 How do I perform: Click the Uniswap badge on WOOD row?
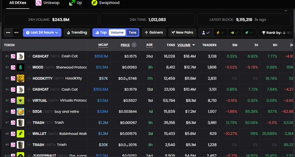13,67
